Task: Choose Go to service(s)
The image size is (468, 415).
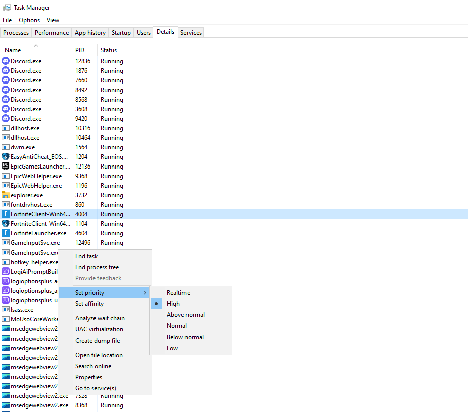Action: 106,388
